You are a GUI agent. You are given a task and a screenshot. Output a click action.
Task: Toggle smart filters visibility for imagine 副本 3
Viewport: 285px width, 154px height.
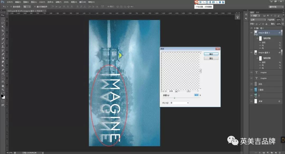(257, 38)
